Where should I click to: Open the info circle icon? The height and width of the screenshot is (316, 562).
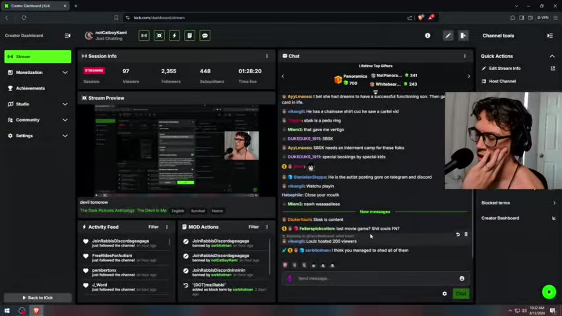(428, 36)
